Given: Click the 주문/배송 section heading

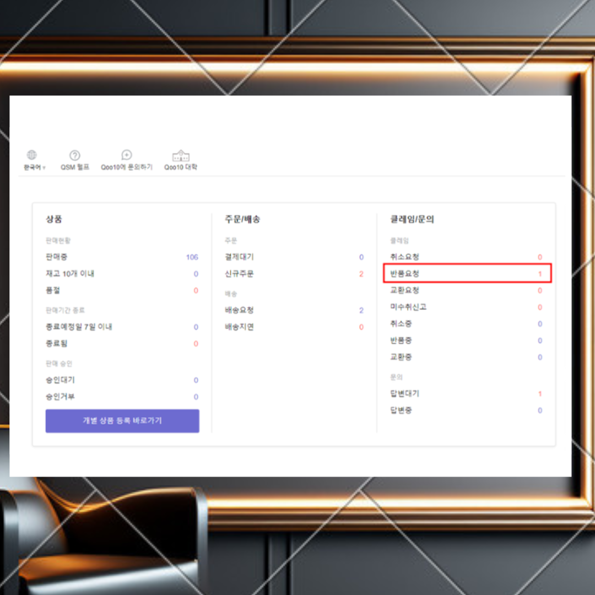Looking at the screenshot, I should 242,219.
